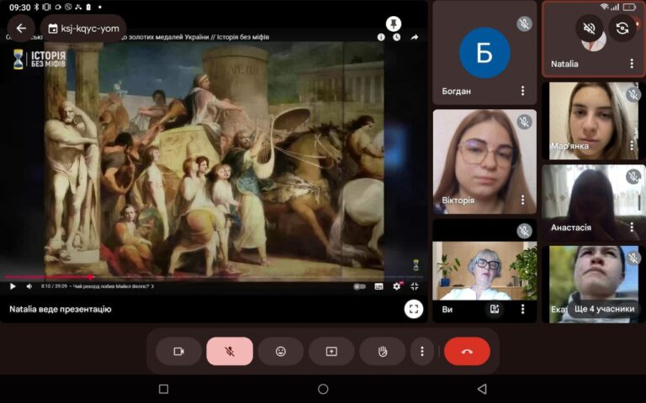The height and width of the screenshot is (403, 646).
Task: Click the 09:30 status bar clock
Action: point(20,7)
